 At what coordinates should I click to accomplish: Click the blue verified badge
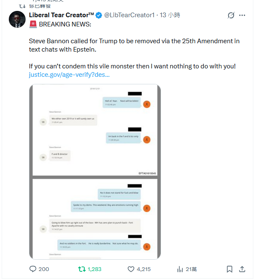pos(99,16)
